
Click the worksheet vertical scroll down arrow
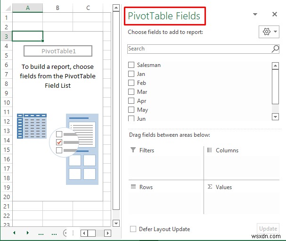tap(116, 223)
